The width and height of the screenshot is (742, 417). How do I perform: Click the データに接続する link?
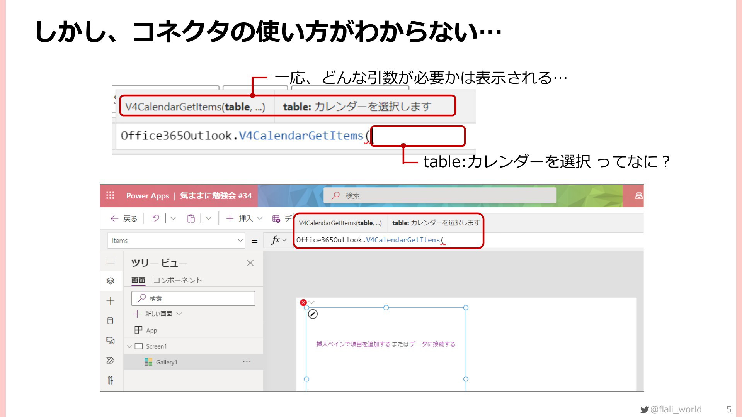pyautogui.click(x=432, y=344)
